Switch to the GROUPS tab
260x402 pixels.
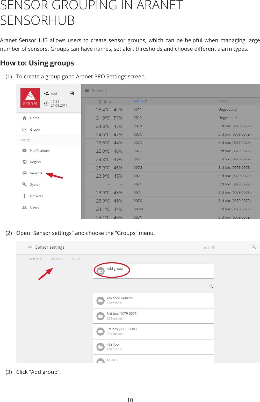[x=56, y=259]
